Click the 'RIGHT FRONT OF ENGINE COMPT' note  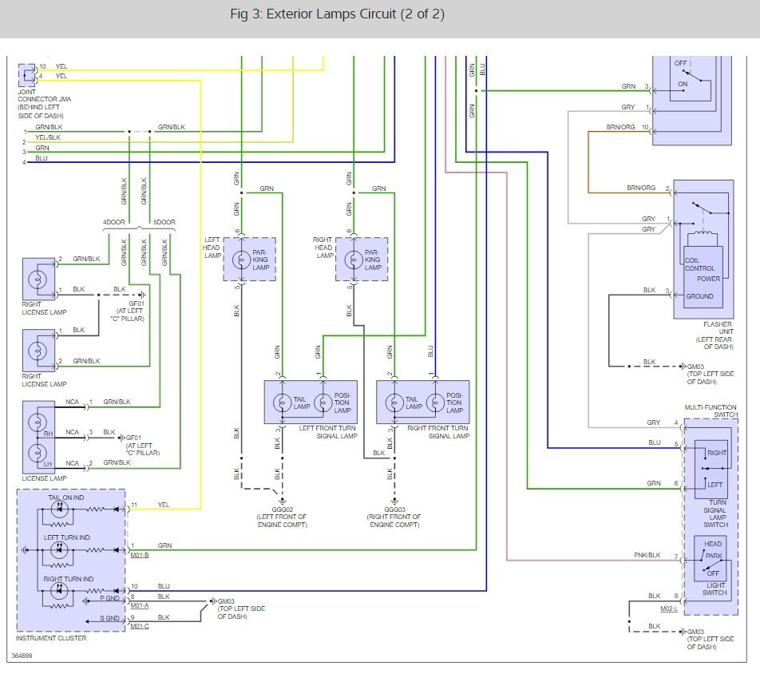[x=394, y=521]
